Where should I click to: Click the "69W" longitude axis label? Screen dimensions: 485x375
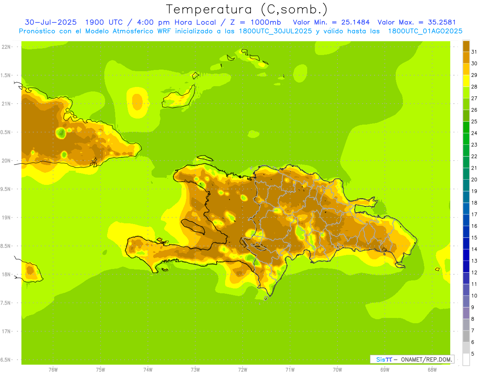point(385,370)
